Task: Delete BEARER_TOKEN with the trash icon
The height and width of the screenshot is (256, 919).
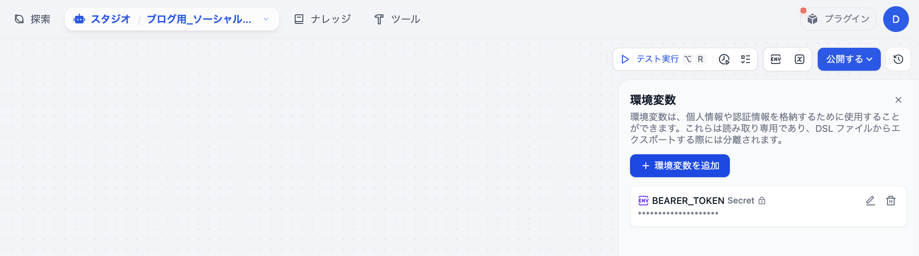Action: coord(891,201)
